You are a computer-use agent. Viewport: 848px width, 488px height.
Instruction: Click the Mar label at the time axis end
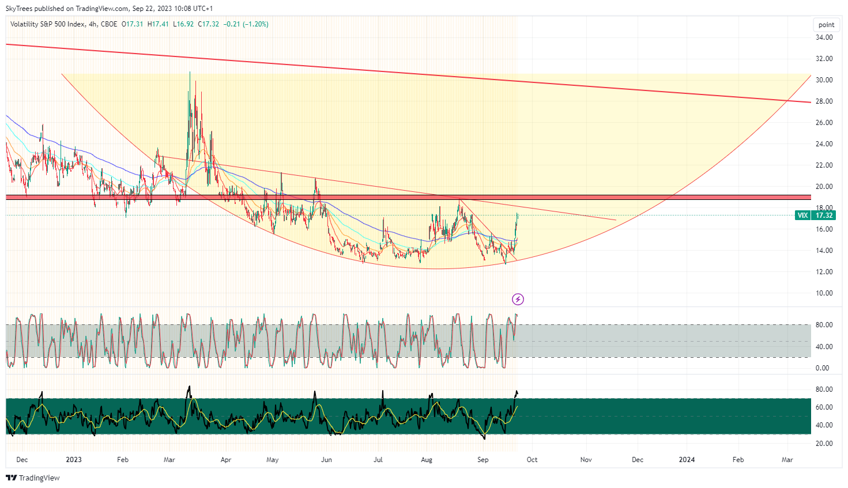(x=787, y=460)
